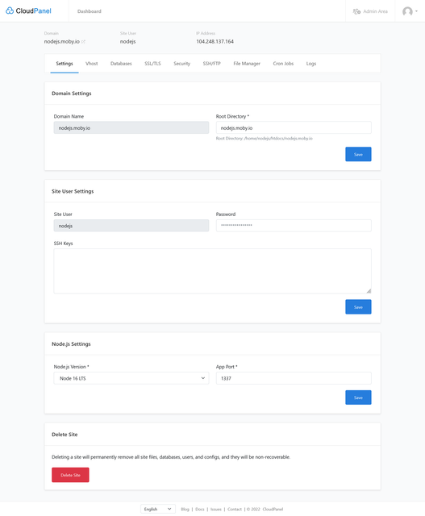
Task: View the Cron Jobs tab
Action: (x=283, y=64)
